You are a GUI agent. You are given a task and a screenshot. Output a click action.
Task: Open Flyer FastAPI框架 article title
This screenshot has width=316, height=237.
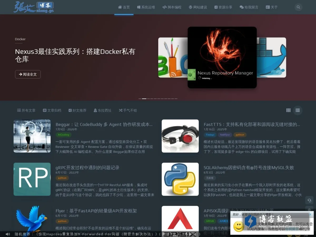click(96, 211)
